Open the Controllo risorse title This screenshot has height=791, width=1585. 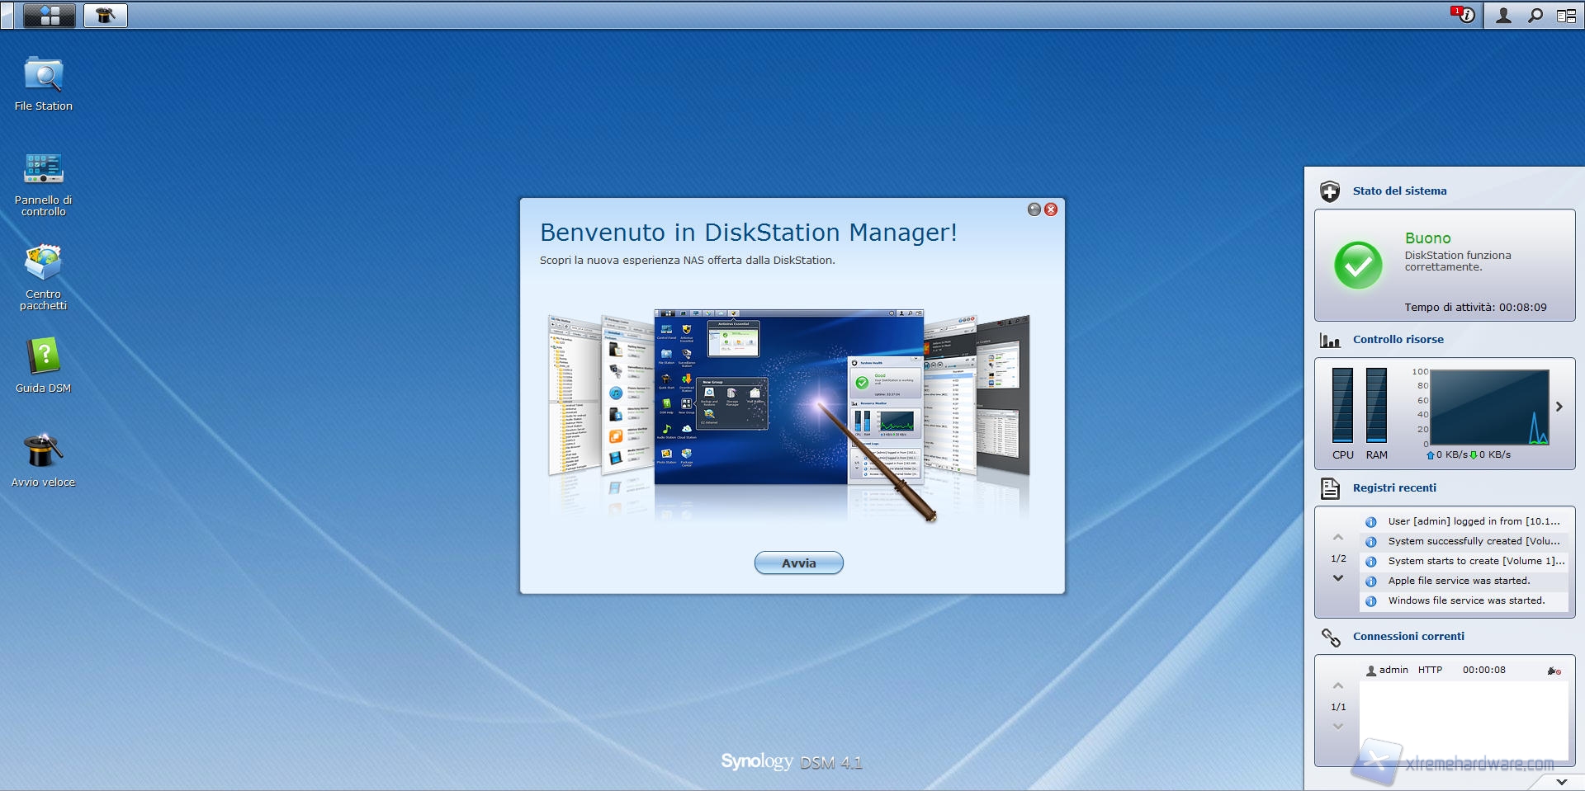(x=1398, y=340)
